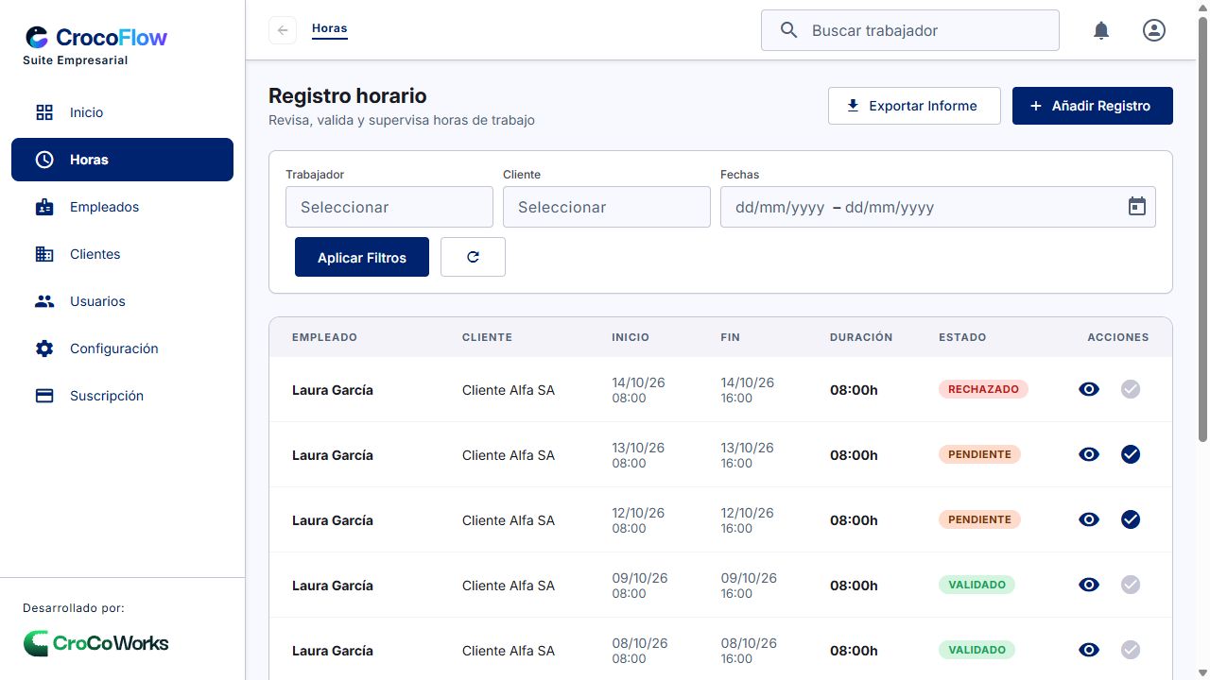Image resolution: width=1210 pixels, height=680 pixels.
Task: Open Empleados in the sidebar
Action: pos(122,207)
